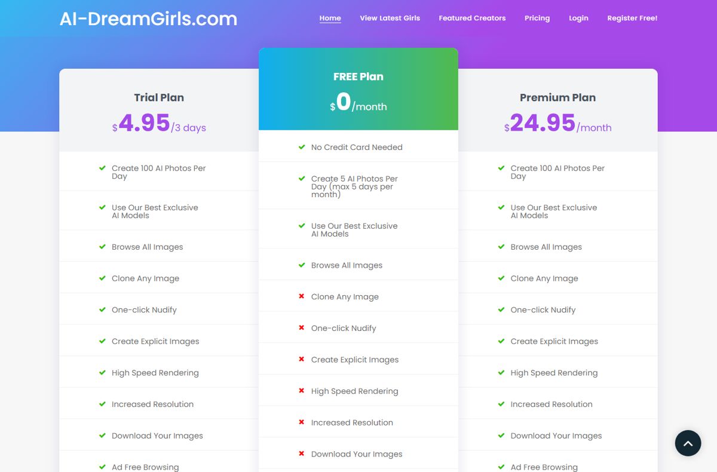Click check icon by FREE plan 'Use Our Best Exclusive'
The image size is (717, 472).
point(302,226)
